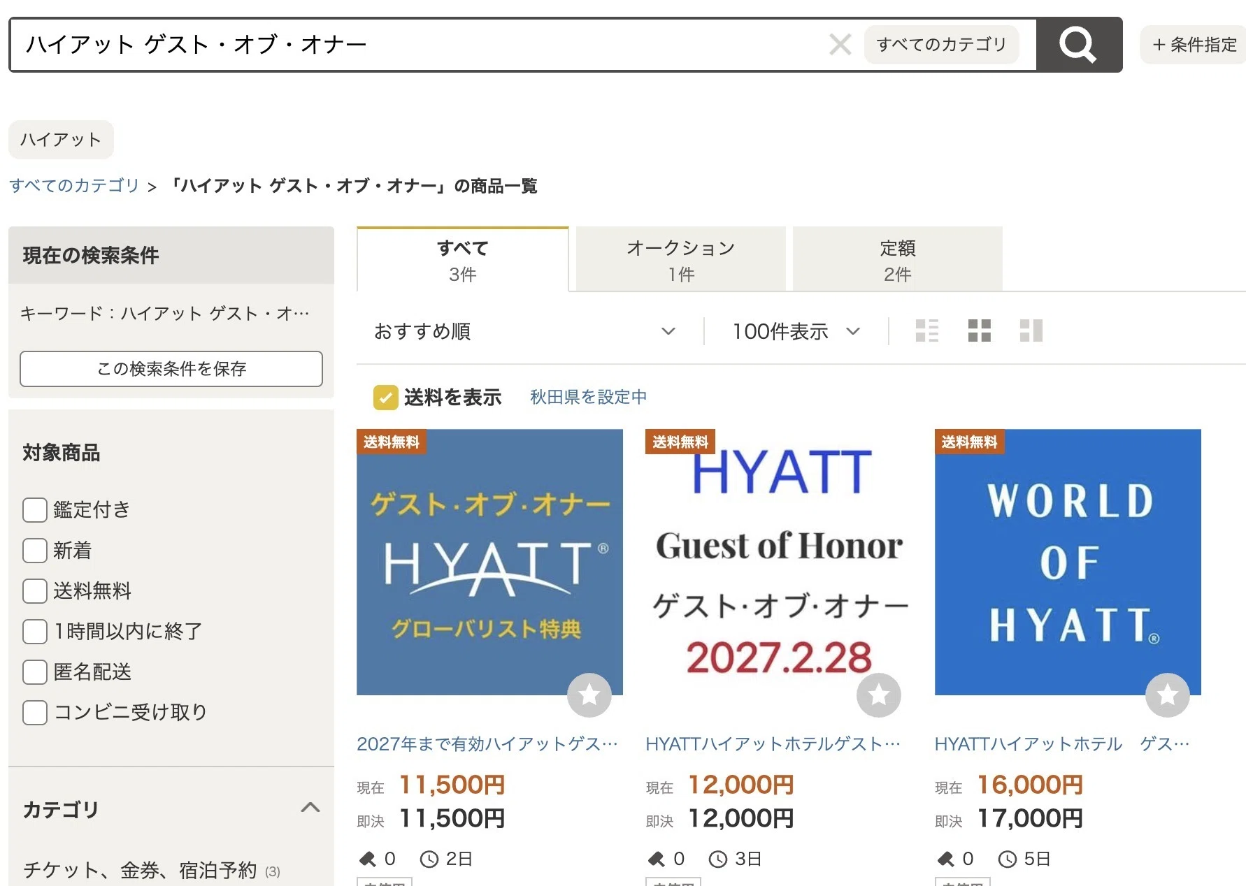The width and height of the screenshot is (1246, 886).
Task: Enable the 1時間以内に終了 filter checkbox
Action: pyautogui.click(x=35, y=632)
